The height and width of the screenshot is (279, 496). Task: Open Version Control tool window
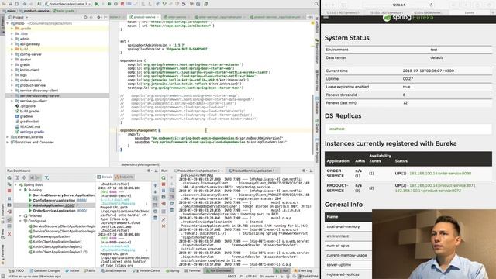pyautogui.click(x=146, y=271)
